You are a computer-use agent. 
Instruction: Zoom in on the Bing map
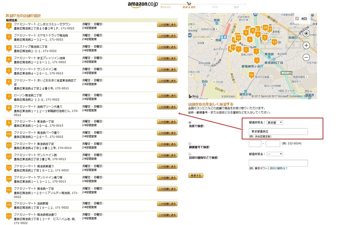tap(306, 45)
